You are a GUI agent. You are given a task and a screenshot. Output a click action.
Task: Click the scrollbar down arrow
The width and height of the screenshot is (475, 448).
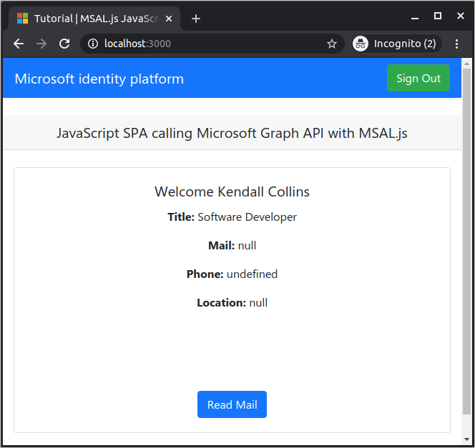467,439
